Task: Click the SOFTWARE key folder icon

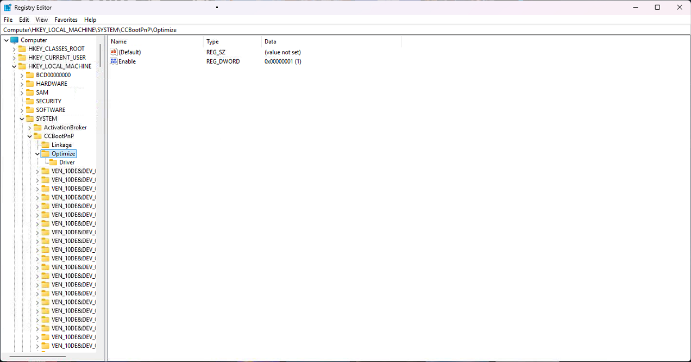Action: point(29,110)
